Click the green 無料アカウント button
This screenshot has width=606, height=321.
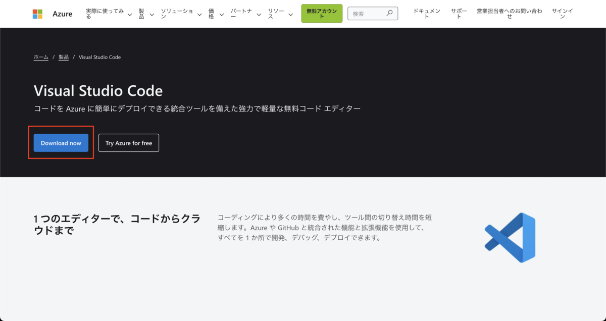pos(322,14)
